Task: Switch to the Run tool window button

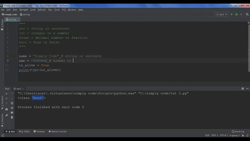Action: tap(11, 132)
